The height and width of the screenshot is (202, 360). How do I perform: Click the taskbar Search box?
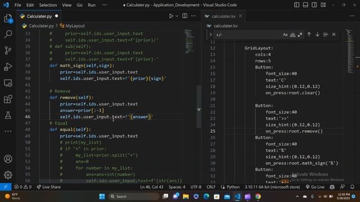pos(134,196)
